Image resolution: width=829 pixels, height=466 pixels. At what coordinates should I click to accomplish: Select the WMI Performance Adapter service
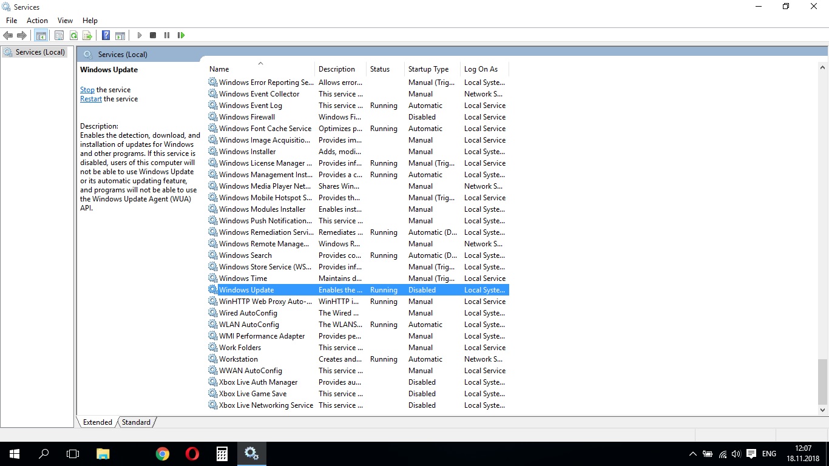tap(358, 336)
